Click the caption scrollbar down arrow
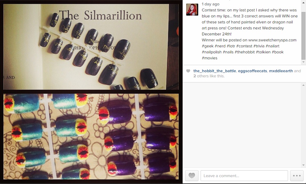Image resolution: width=306 pixels, height=184 pixels. (x=303, y=62)
